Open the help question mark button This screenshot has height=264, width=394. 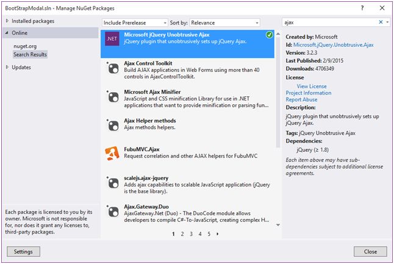tap(362, 8)
